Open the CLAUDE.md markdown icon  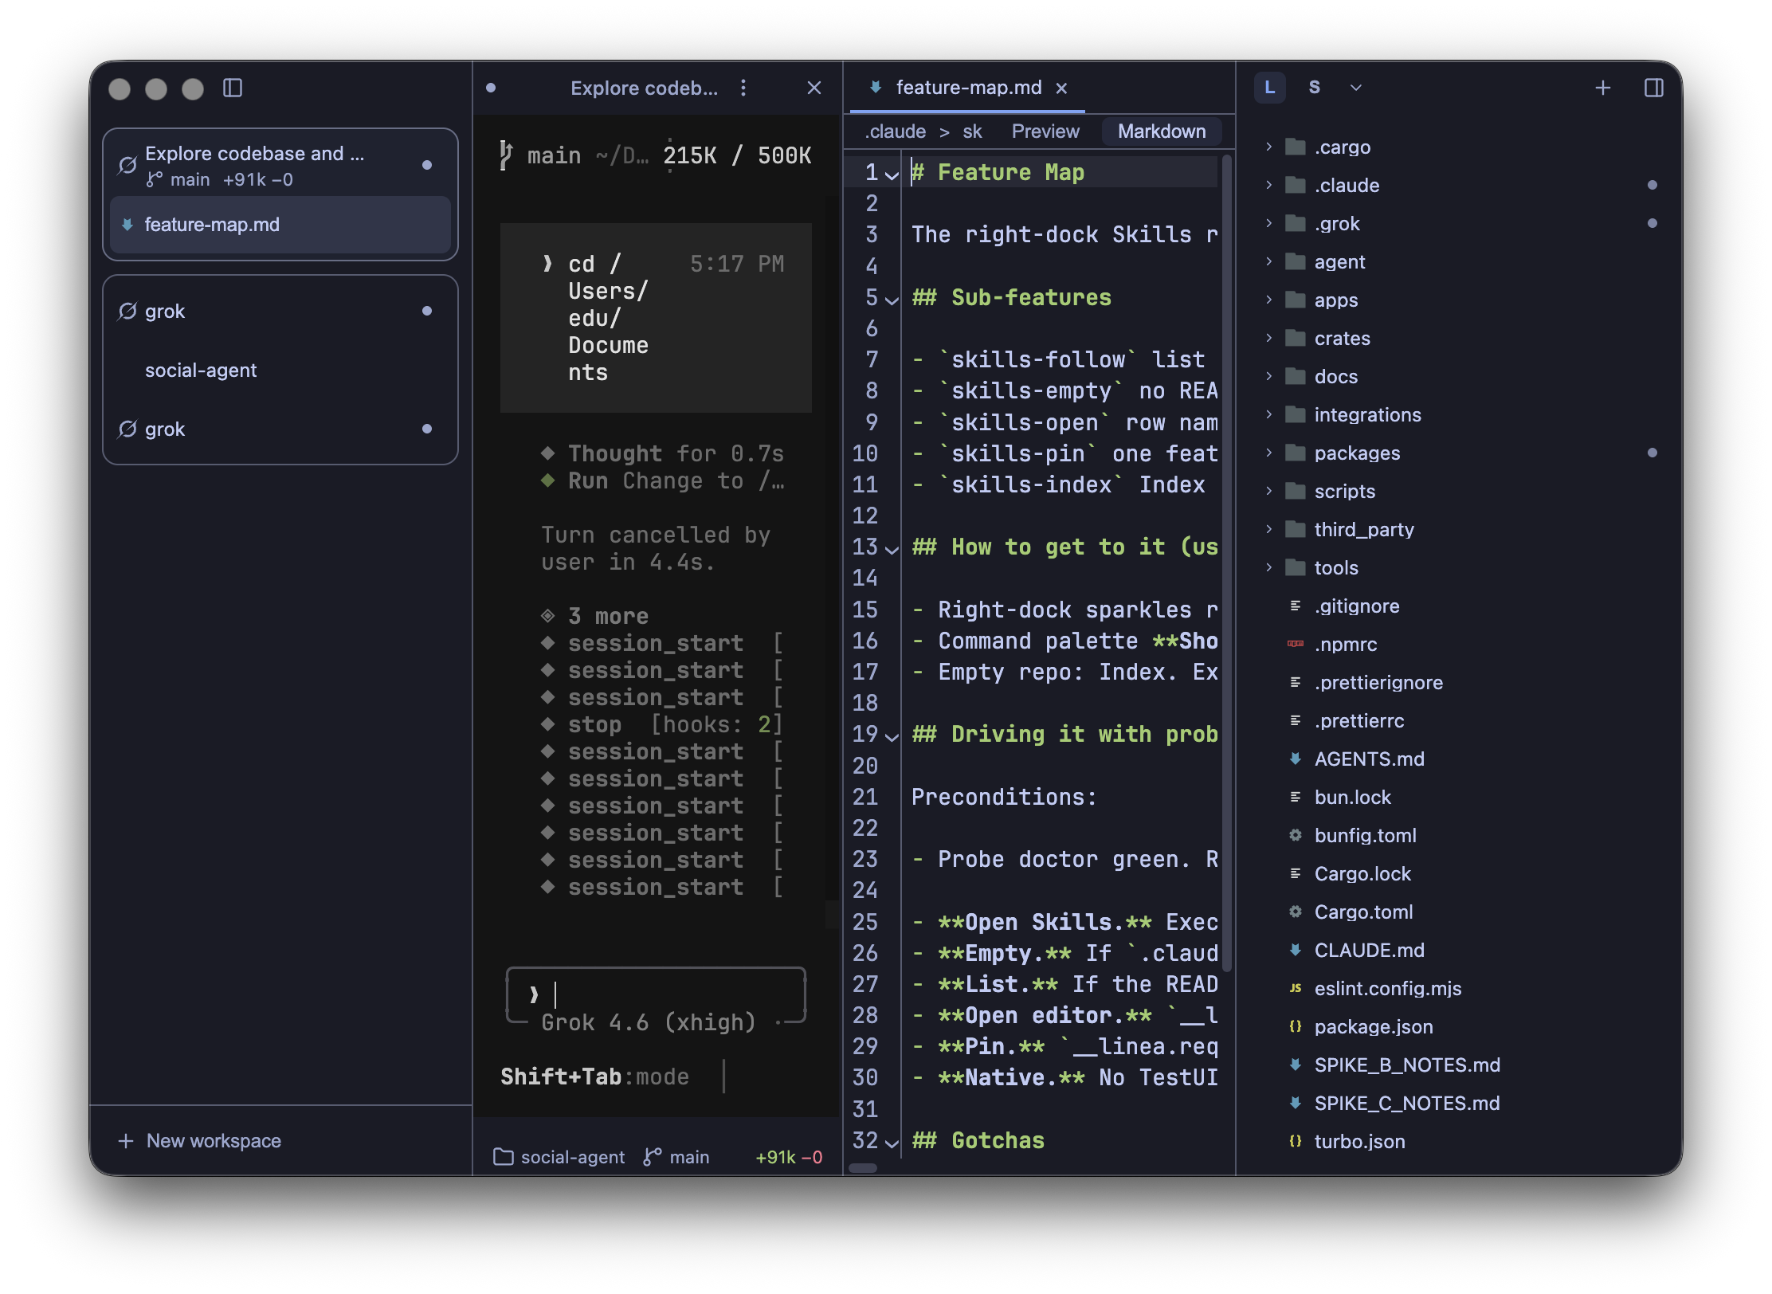click(1296, 950)
